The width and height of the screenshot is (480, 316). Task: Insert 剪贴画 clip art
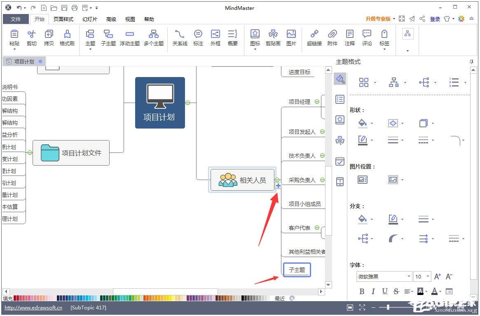pyautogui.click(x=273, y=37)
